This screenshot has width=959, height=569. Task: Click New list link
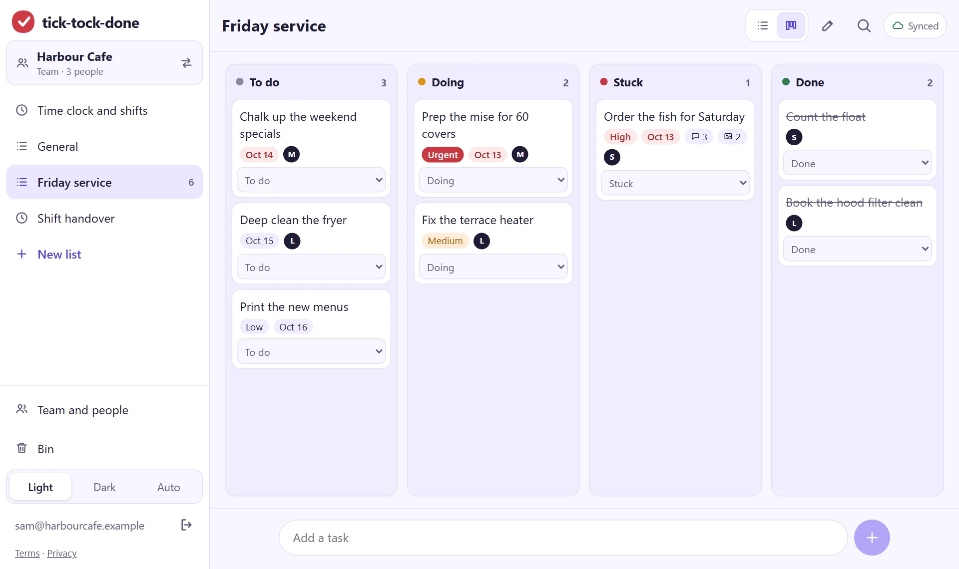tap(59, 254)
